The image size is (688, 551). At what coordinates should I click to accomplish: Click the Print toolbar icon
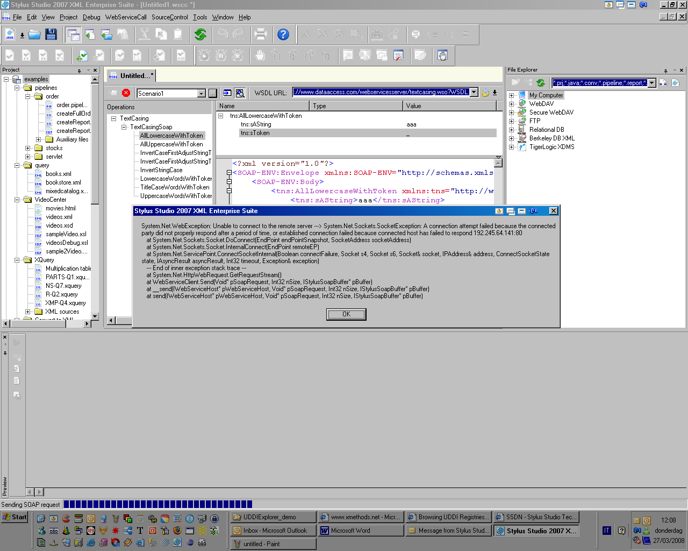point(261,35)
